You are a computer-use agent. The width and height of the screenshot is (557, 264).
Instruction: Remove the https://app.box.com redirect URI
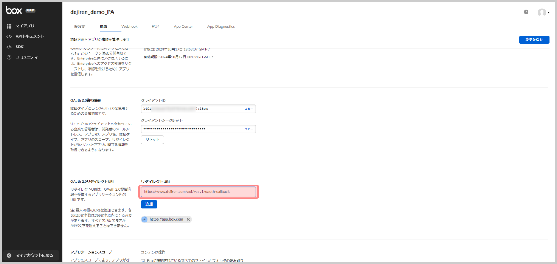click(188, 219)
